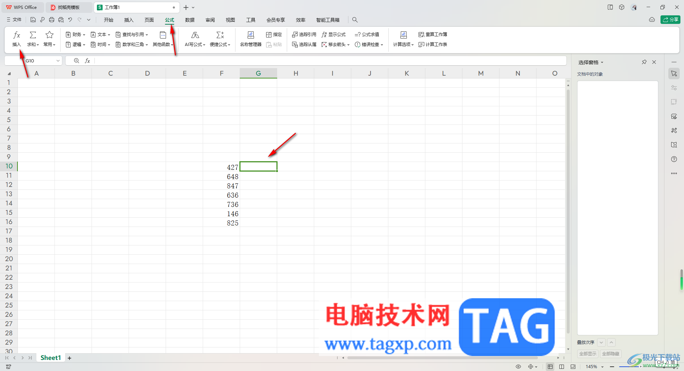Move object order down arrow button

click(601, 342)
